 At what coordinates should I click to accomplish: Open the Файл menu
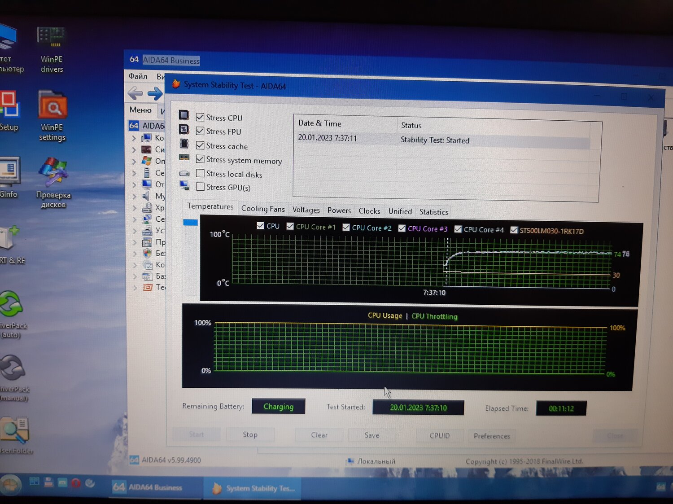(138, 76)
